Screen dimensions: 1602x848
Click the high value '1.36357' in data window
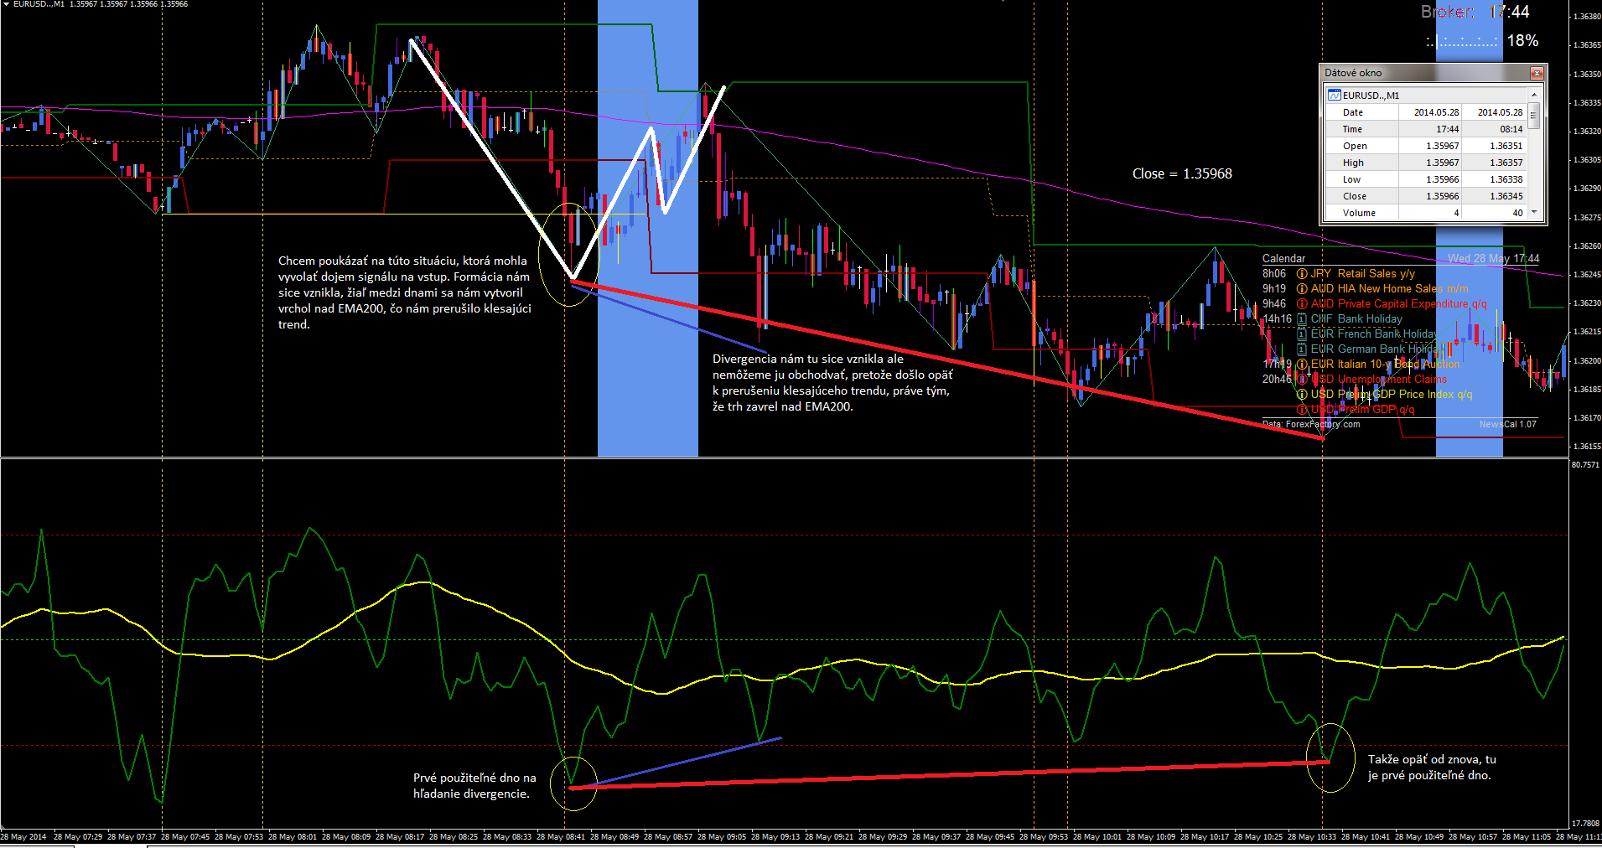coord(1506,163)
